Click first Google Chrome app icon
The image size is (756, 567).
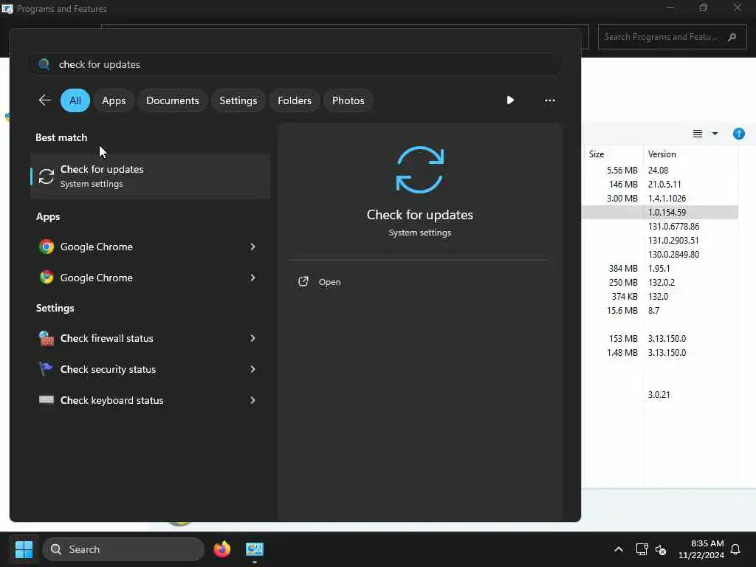point(47,247)
